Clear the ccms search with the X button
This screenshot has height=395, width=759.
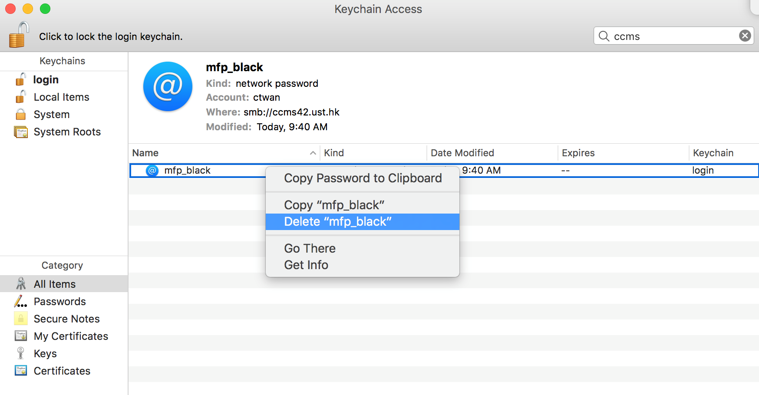[x=745, y=36]
